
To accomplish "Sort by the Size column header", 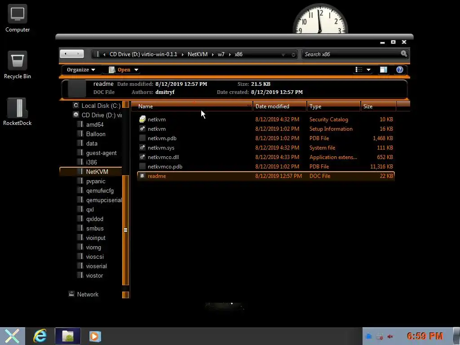I will click(x=378, y=106).
